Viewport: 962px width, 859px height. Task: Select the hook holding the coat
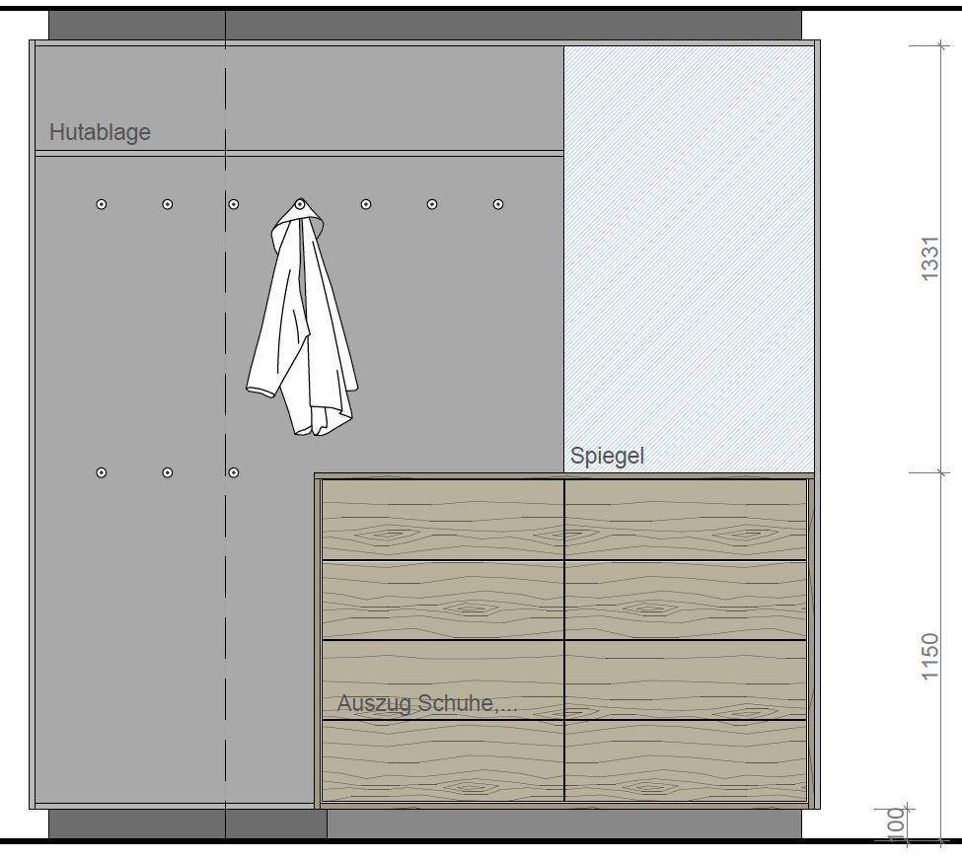[300, 204]
